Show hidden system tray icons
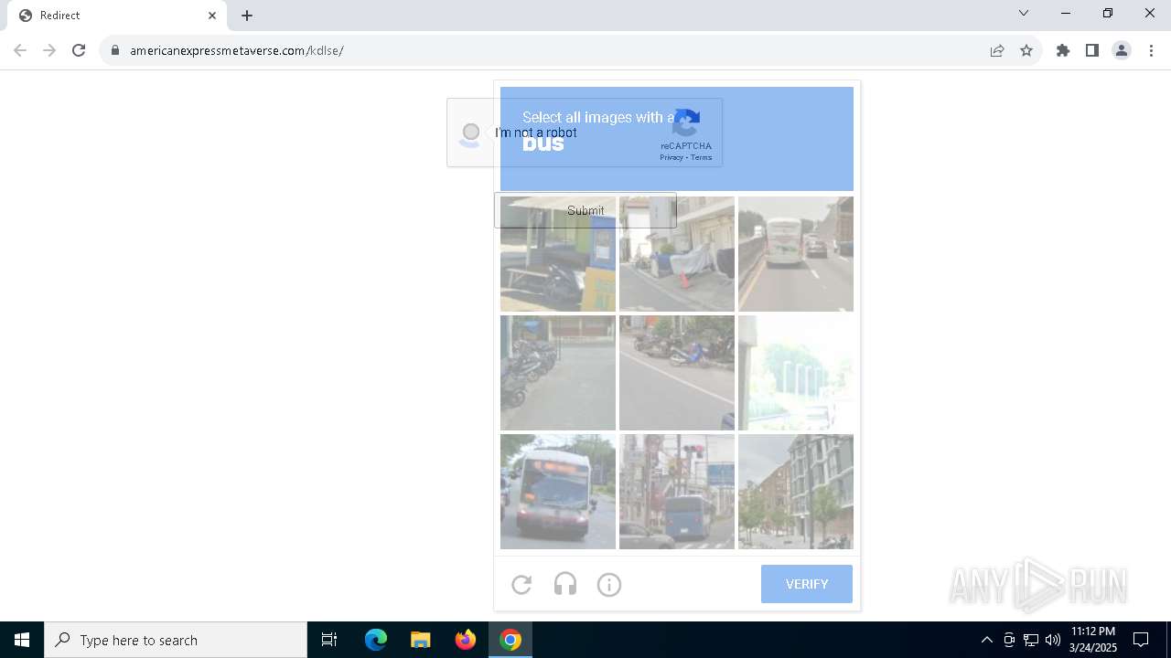 986,640
